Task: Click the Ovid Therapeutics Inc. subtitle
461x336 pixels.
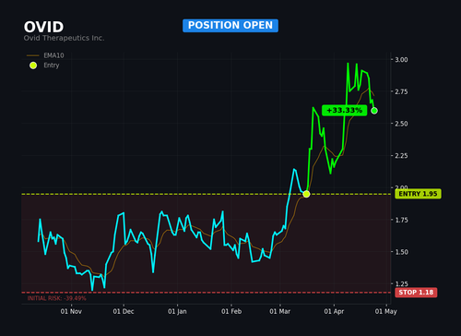Action: [x=64, y=38]
